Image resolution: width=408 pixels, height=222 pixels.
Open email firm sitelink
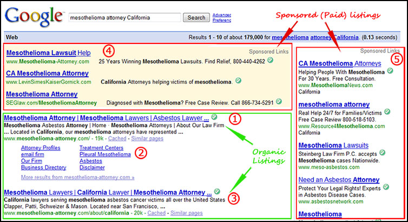point(32,154)
